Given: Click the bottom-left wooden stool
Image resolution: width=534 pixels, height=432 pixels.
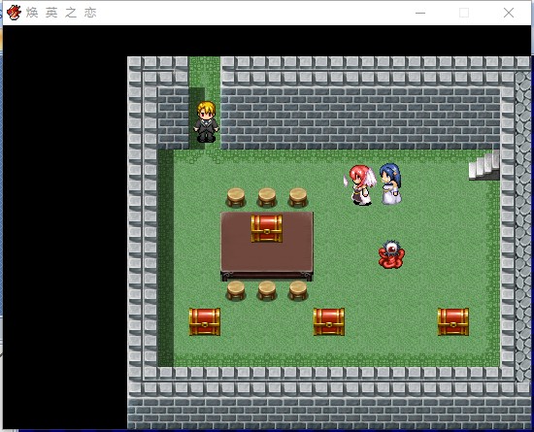Looking at the screenshot, I should click(236, 290).
